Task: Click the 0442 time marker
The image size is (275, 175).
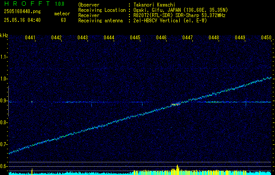Action: coord(56,37)
